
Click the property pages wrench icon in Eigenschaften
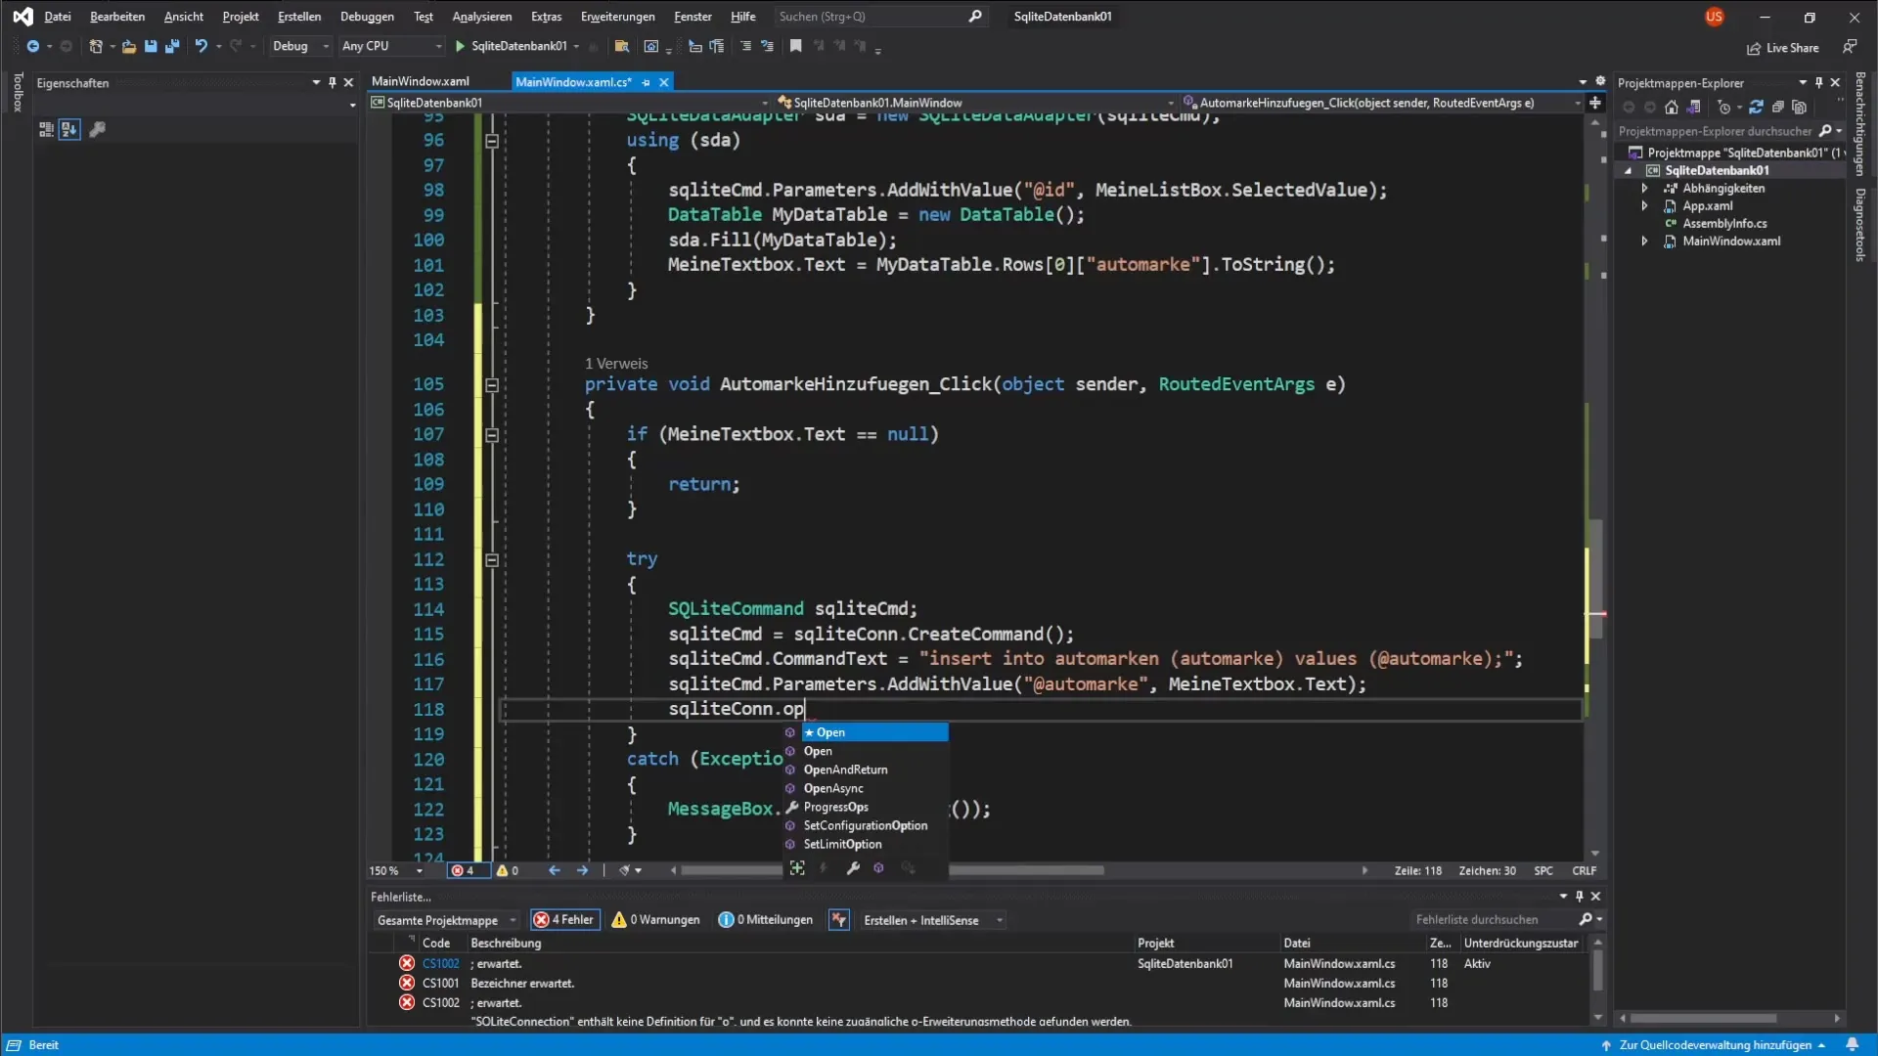point(97,129)
